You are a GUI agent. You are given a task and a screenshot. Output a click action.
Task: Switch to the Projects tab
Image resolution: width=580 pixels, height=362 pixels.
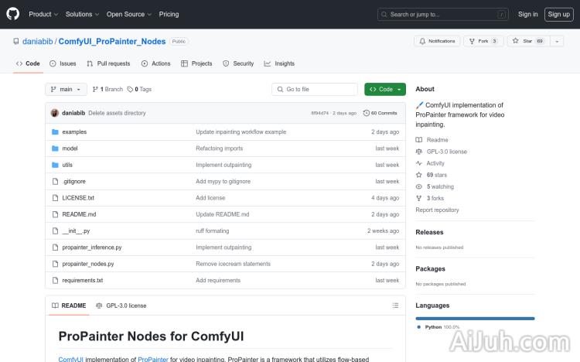coord(196,63)
